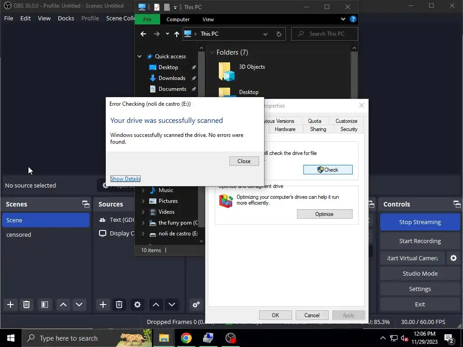Click Stop Streaming in OBS Controls
Viewport: 463px width, 347px height.
(420, 222)
